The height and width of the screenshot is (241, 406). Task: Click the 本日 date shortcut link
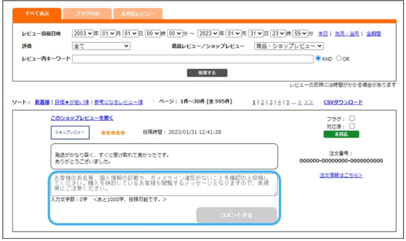coord(323,34)
